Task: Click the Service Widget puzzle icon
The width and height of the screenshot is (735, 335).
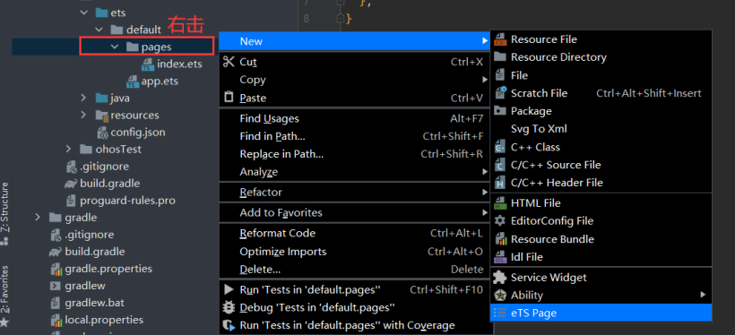Action: pos(500,278)
